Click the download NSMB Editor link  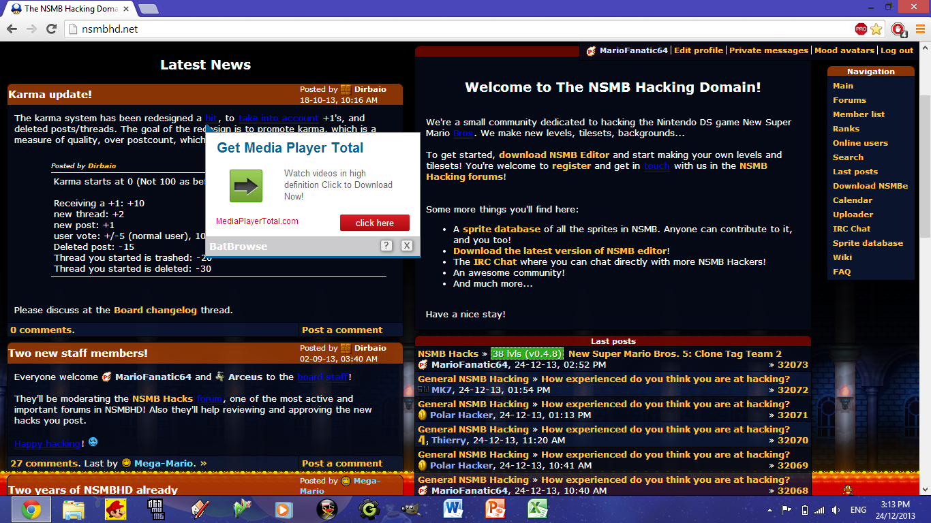[554, 155]
